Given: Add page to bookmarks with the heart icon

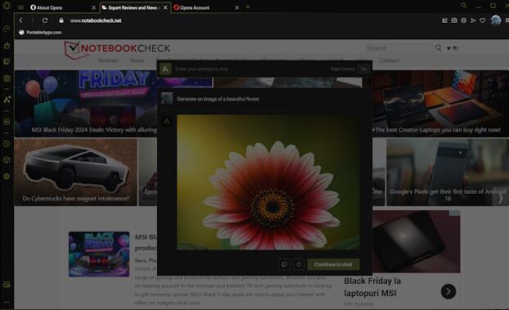Looking at the screenshot, I should coord(483,20).
